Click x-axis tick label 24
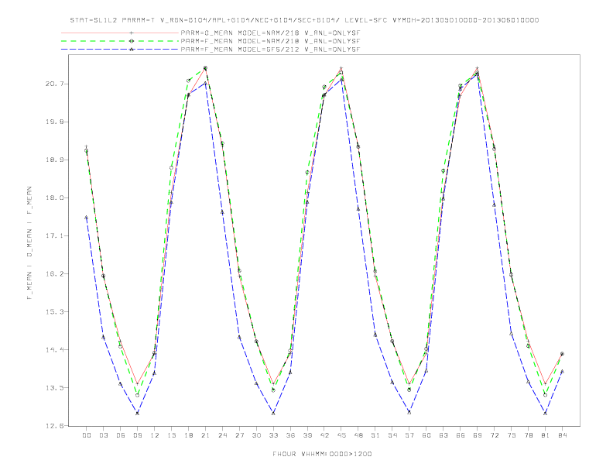This screenshot has width=613, height=474. tap(222, 435)
